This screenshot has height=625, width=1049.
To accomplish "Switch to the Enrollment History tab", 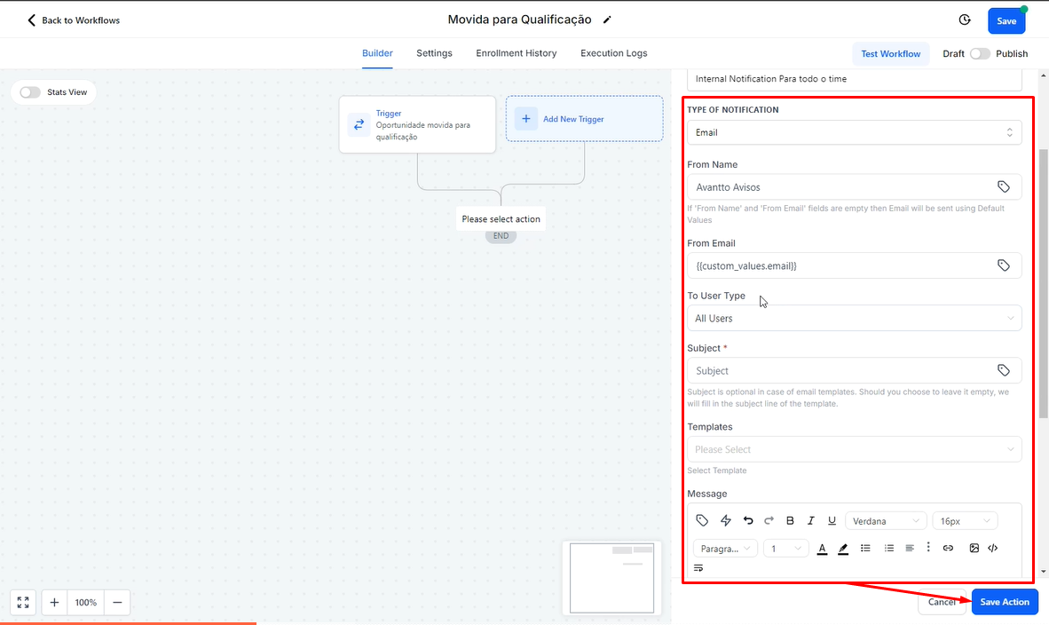I will click(516, 53).
